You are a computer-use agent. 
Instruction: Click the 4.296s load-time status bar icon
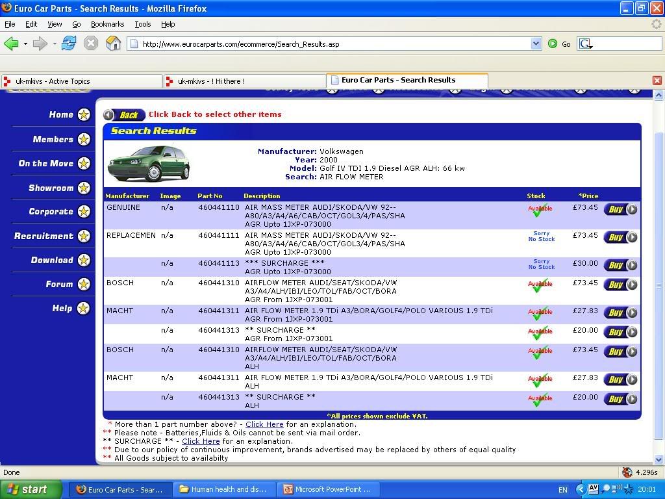[x=627, y=472]
